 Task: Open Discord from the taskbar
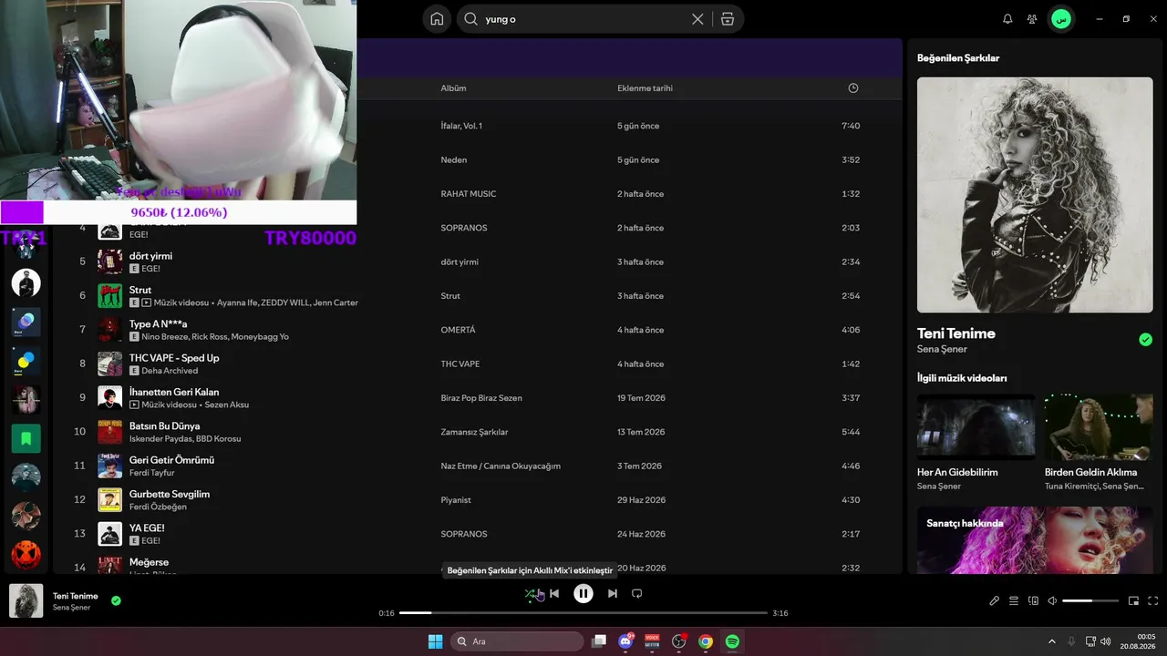(x=625, y=641)
